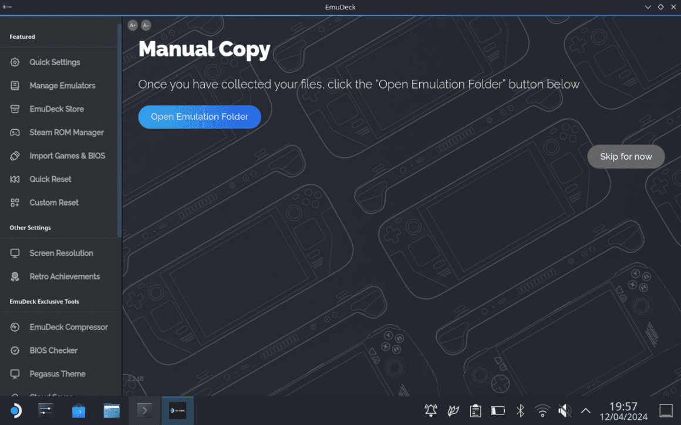Open Retro Achievements label in sidebar

click(65, 276)
